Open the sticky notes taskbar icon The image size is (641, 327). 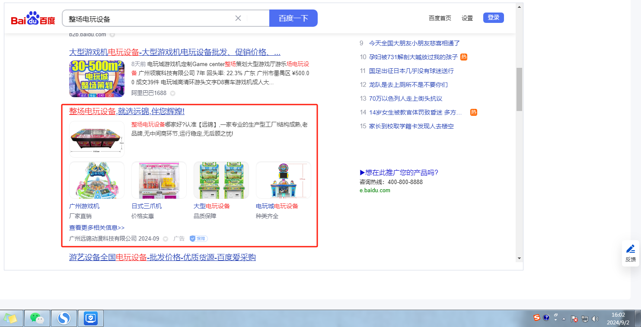[x=10, y=319]
